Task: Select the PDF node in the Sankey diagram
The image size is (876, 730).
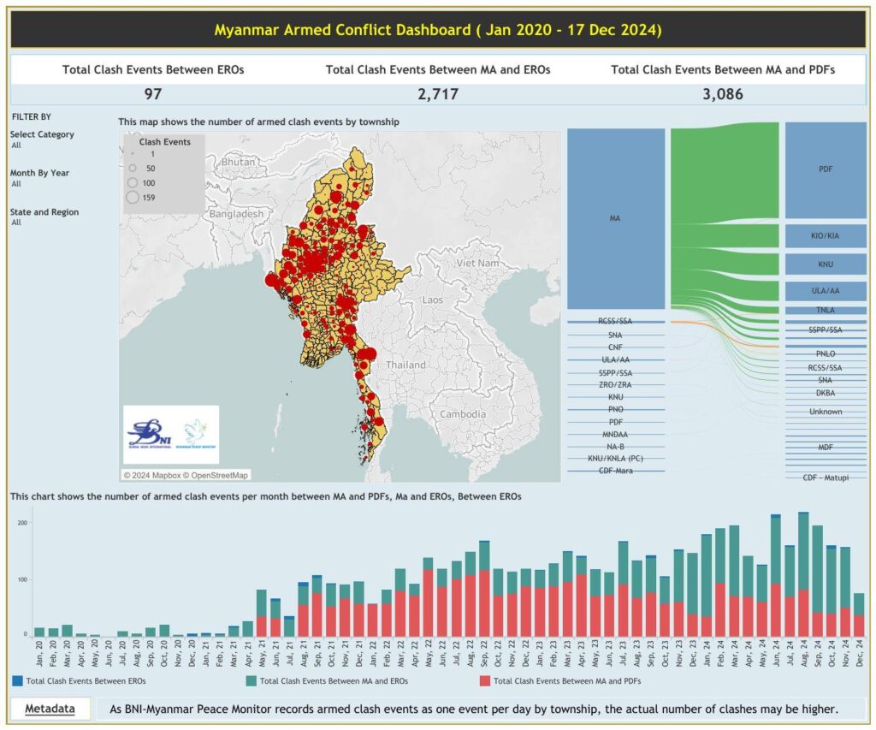Action: coord(825,169)
